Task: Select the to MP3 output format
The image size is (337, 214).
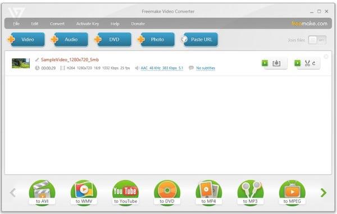Action: click(251, 193)
